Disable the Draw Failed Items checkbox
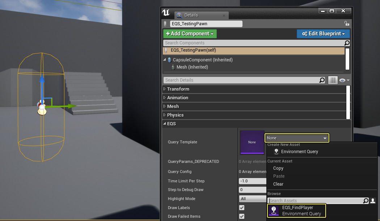The image size is (380, 221). (241, 216)
